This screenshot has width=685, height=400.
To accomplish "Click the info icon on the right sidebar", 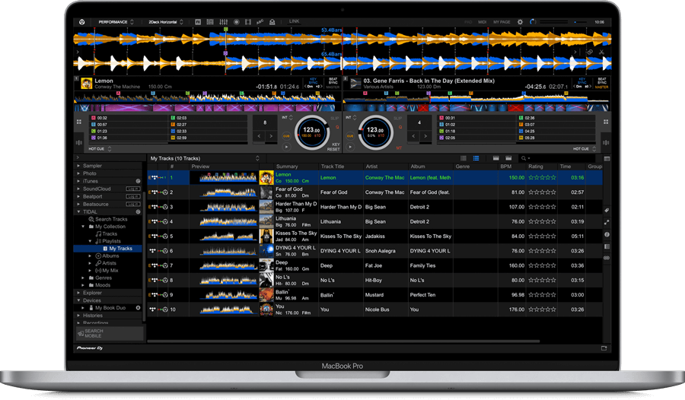I will [x=607, y=234].
